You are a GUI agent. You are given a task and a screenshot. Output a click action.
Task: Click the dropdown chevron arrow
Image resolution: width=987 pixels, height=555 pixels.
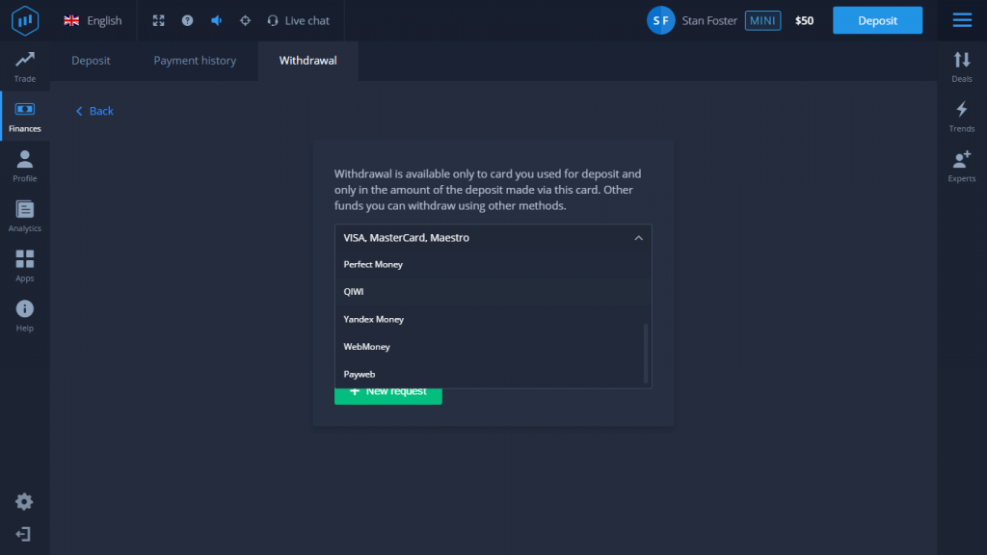pos(638,238)
